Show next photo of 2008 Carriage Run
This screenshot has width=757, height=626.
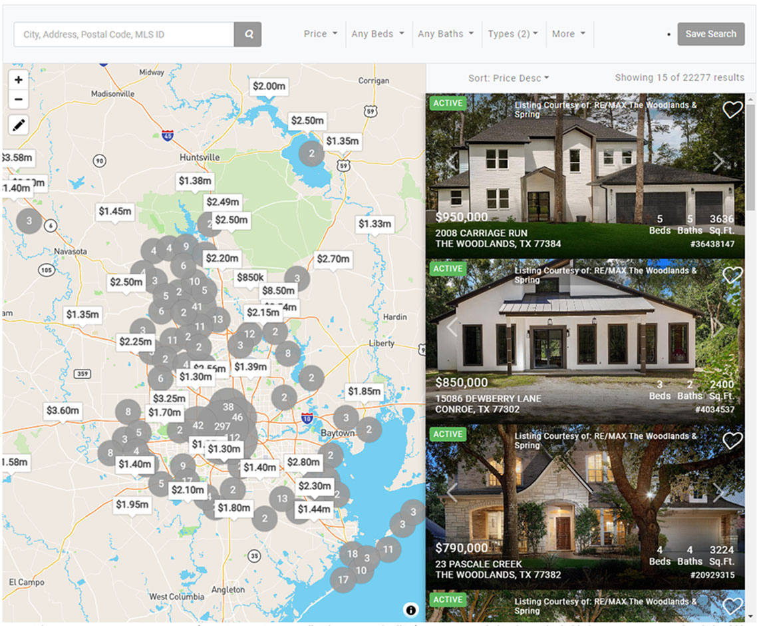click(x=718, y=162)
